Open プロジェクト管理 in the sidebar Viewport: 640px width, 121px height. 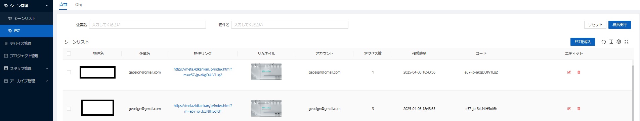click(27, 56)
